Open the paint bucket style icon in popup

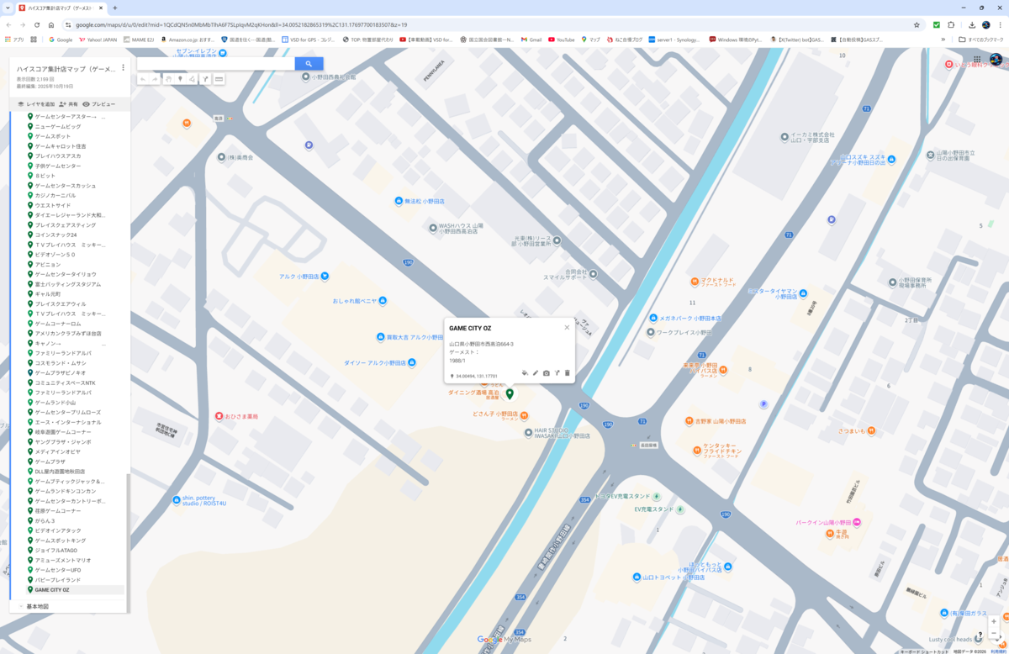[525, 372]
